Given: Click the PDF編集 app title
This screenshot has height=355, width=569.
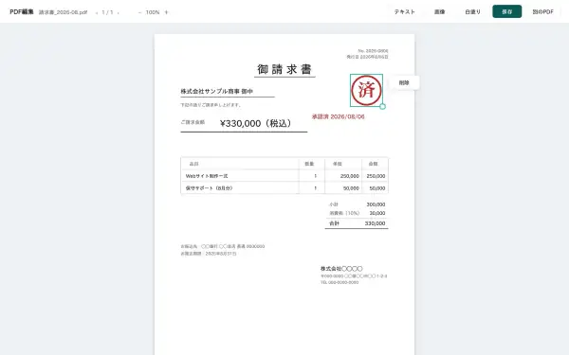Looking at the screenshot, I should [22, 12].
